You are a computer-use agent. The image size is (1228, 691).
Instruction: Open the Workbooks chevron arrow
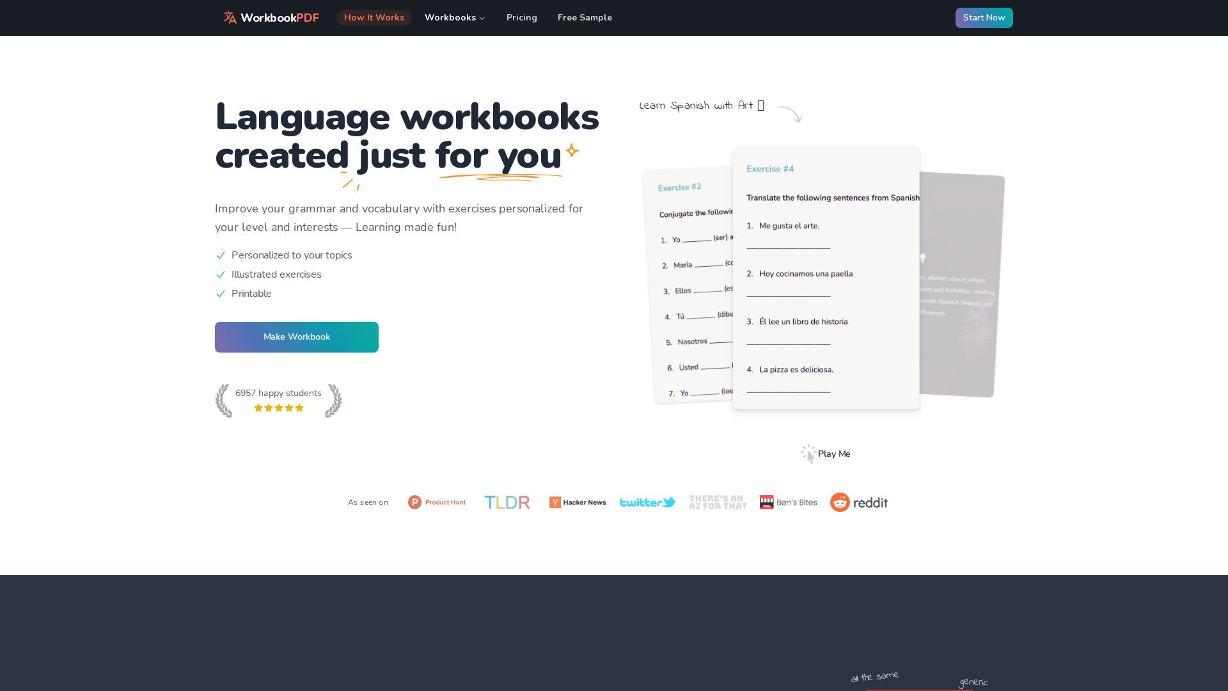tap(482, 18)
